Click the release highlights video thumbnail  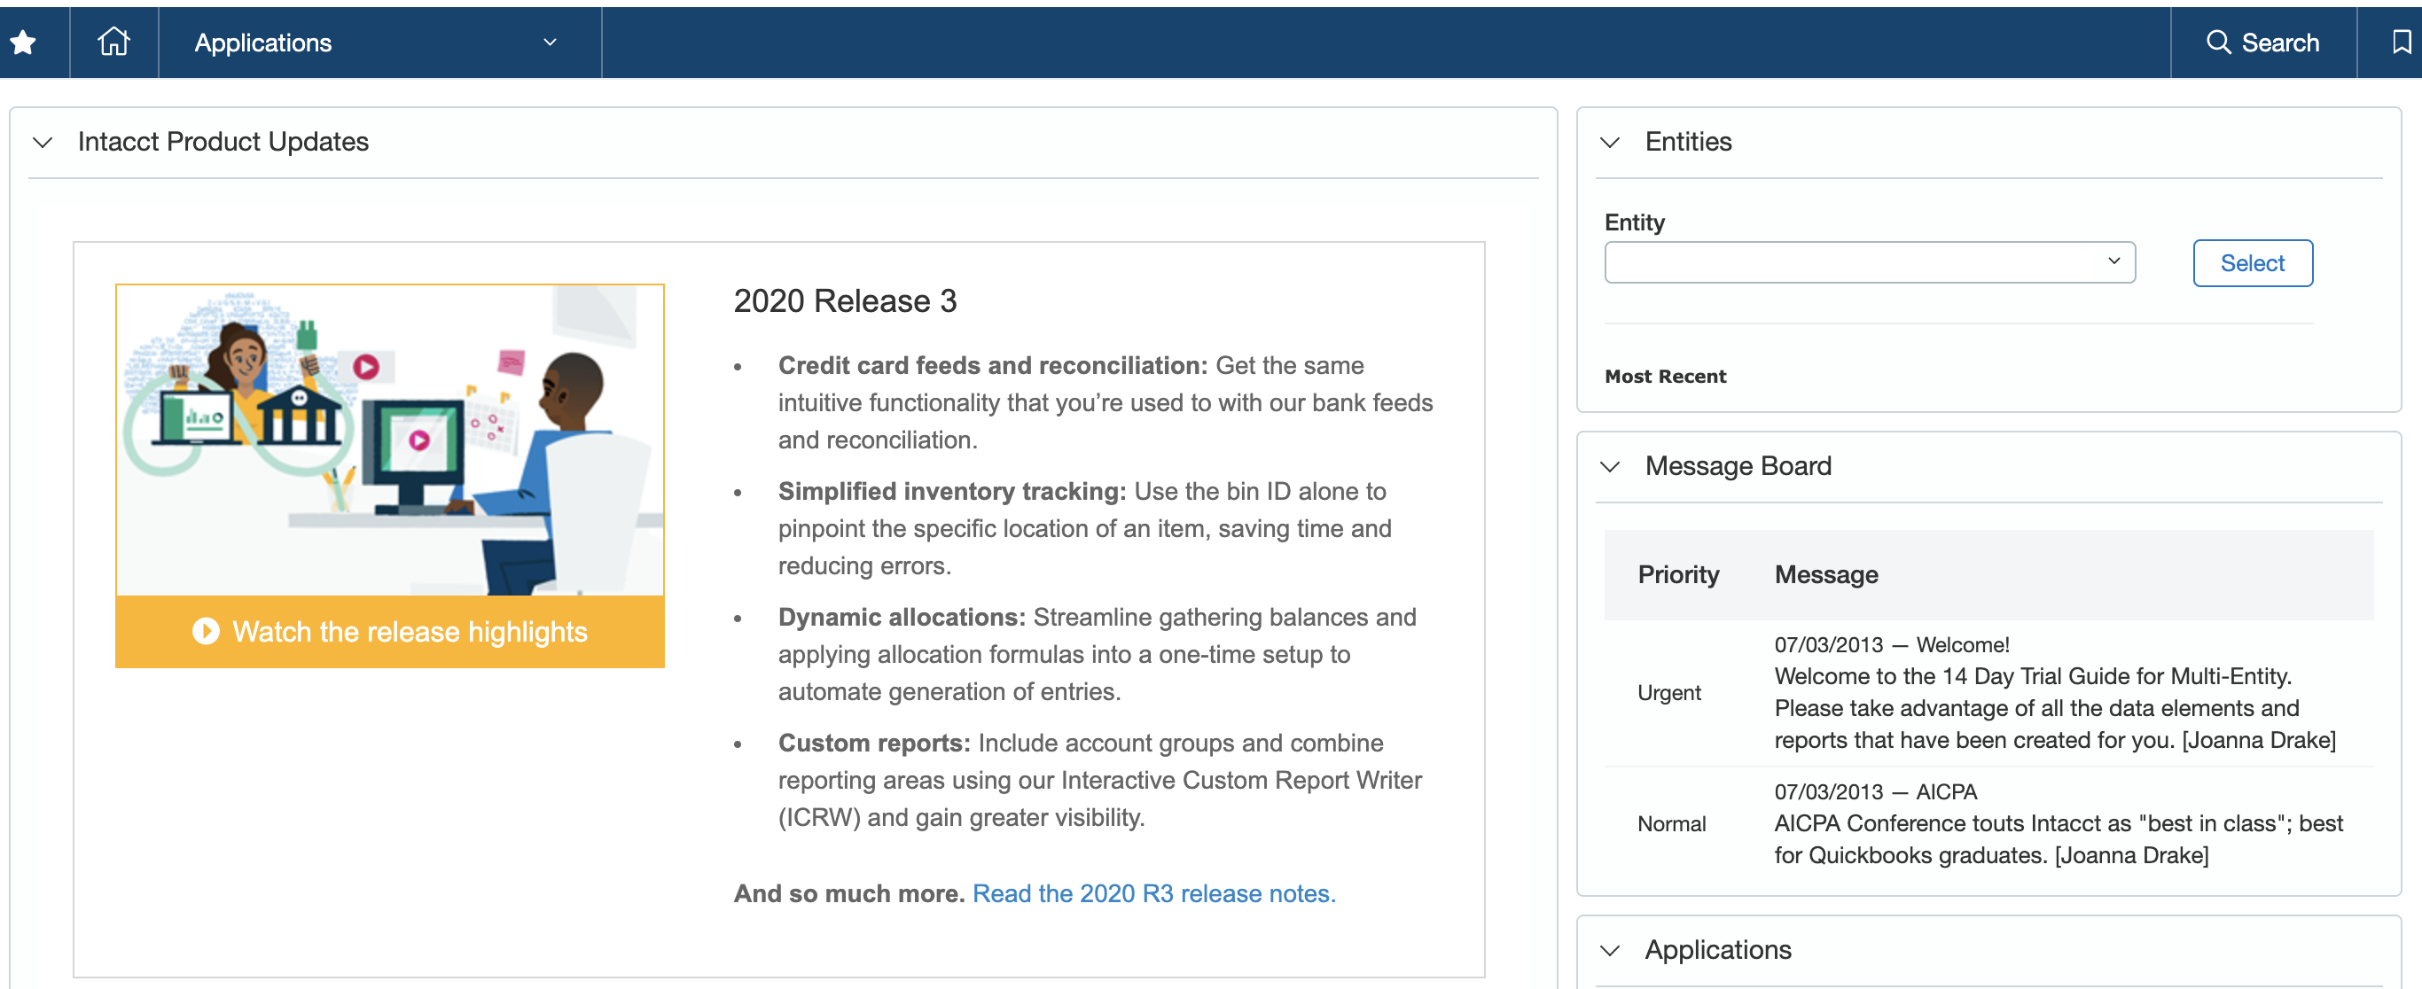389,440
